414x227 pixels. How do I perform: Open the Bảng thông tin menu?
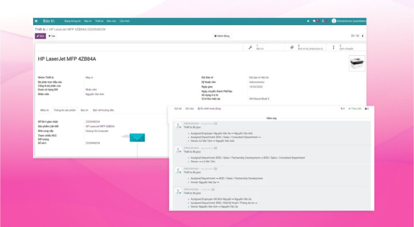click(73, 21)
